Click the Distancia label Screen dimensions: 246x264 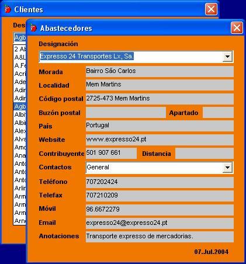point(157,154)
